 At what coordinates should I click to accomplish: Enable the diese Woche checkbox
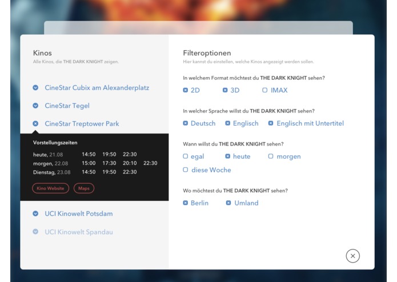click(x=186, y=170)
